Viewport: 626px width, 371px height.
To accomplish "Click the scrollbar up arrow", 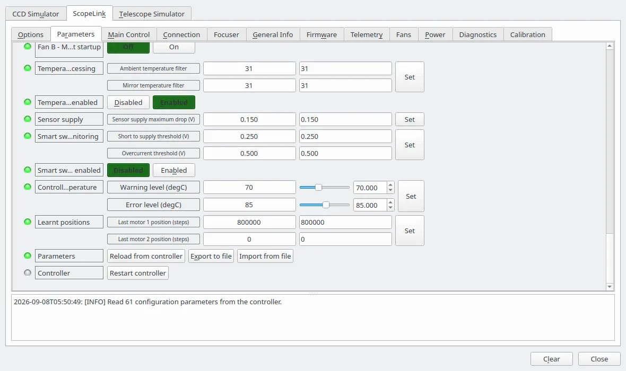I will (x=610, y=46).
